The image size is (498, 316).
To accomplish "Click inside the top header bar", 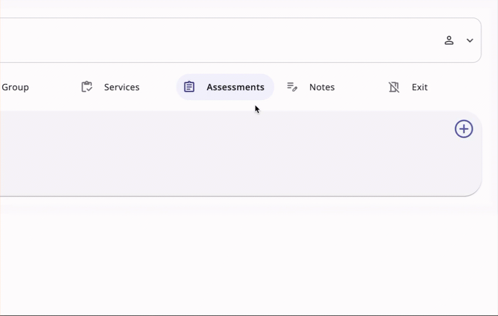I will point(220,40).
